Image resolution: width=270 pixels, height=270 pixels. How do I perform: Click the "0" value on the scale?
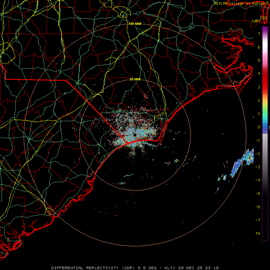click(259, 127)
